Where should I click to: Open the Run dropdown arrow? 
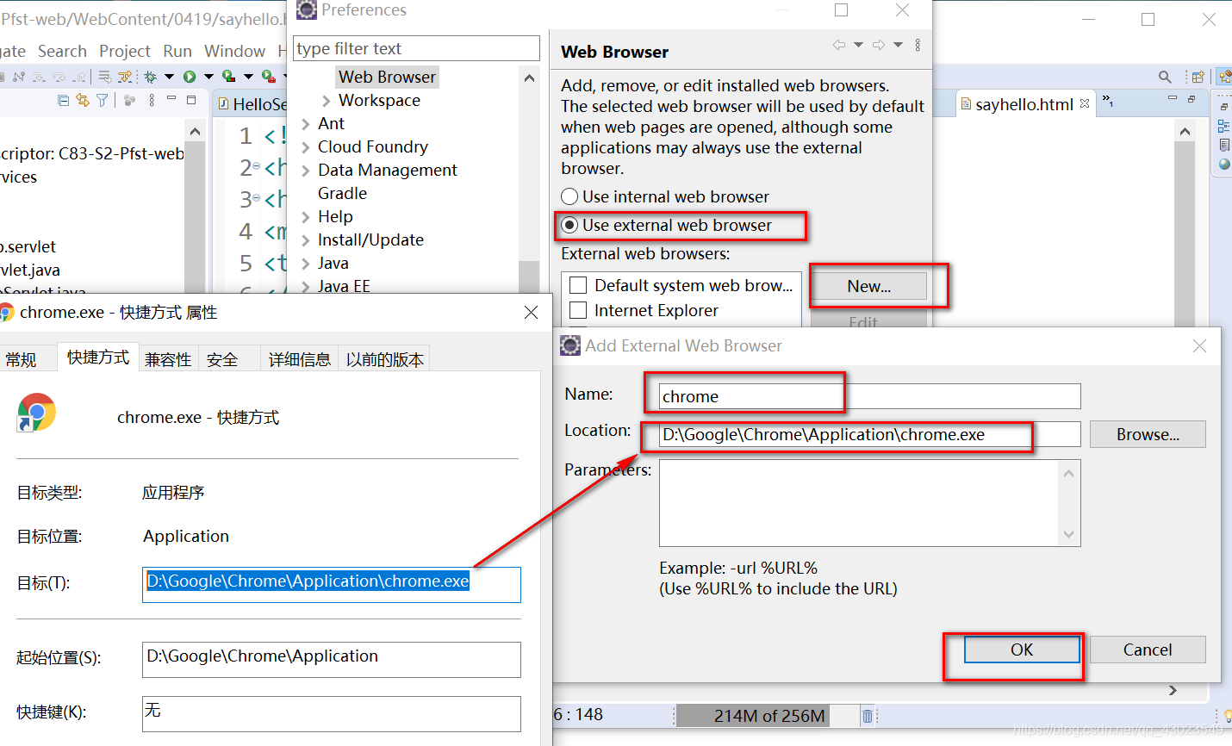point(208,77)
